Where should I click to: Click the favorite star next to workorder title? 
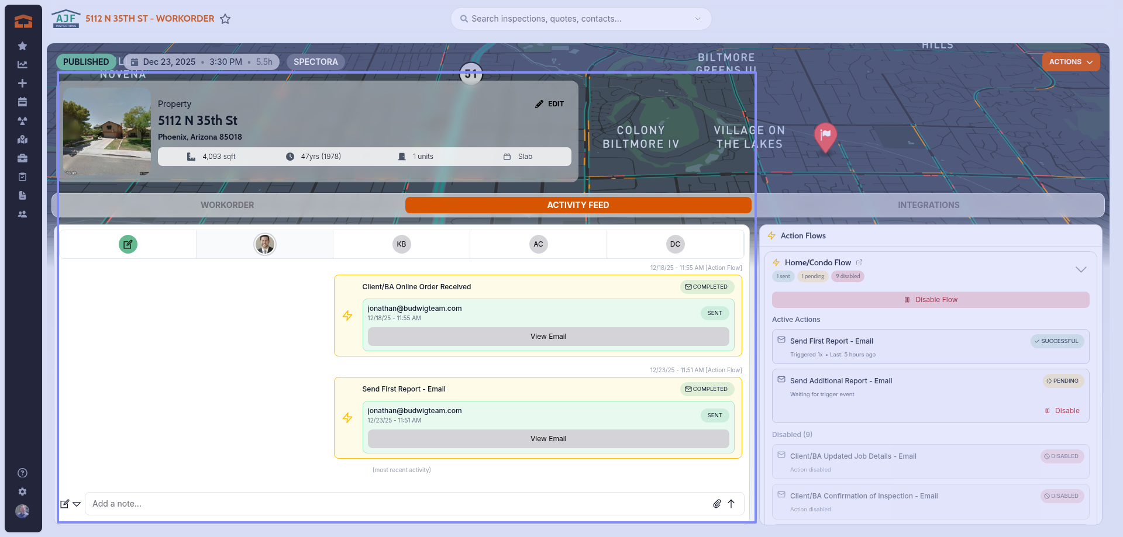tap(225, 19)
